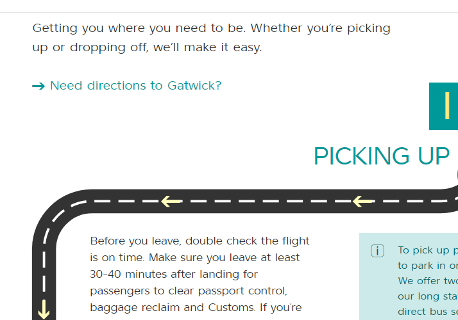Click the 'baggage reclaim and Customs' line
The height and width of the screenshot is (320, 458).
click(196, 307)
